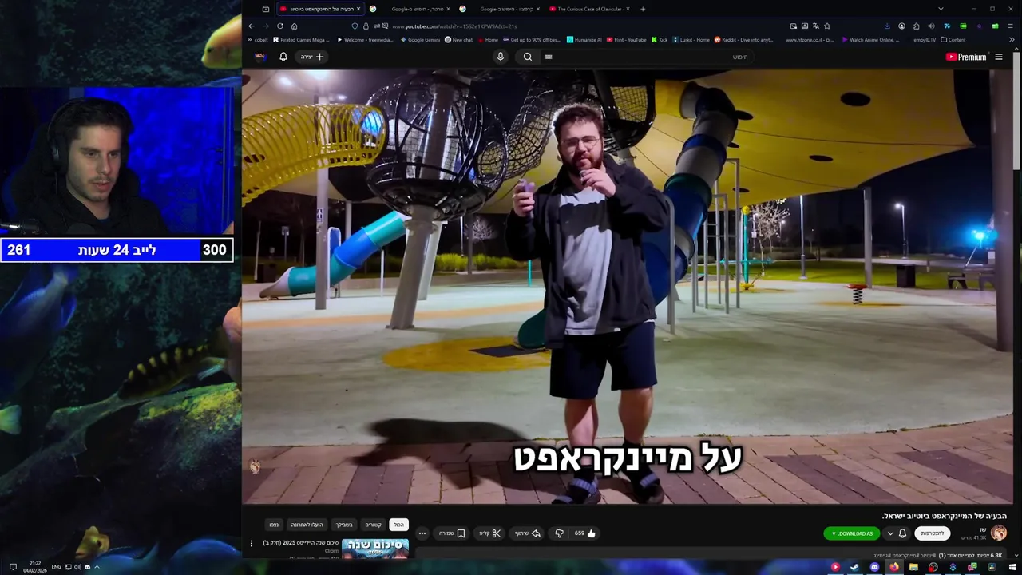Open the YouTube hamburger guide menu

[x=999, y=57]
